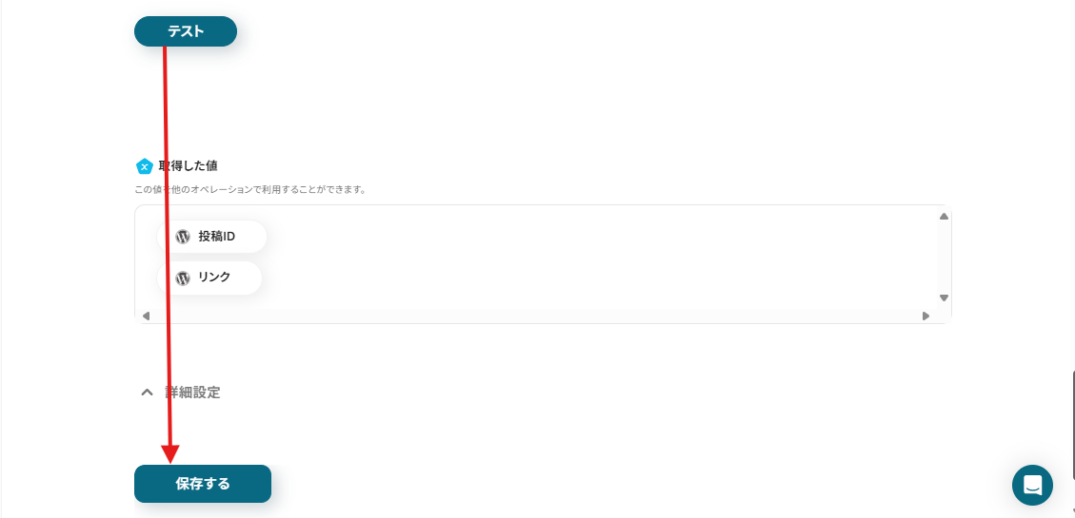Collapse the 詳細設定 chevron

[147, 393]
